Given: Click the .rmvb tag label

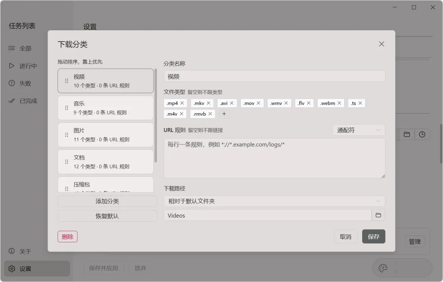Looking at the screenshot, I should (x=199, y=114).
